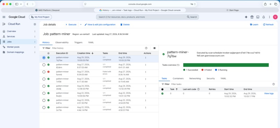The height and width of the screenshot is (128, 280).
Task: Select execution pattern-miner-2x75n radio button
Action: [x=44, y=107]
